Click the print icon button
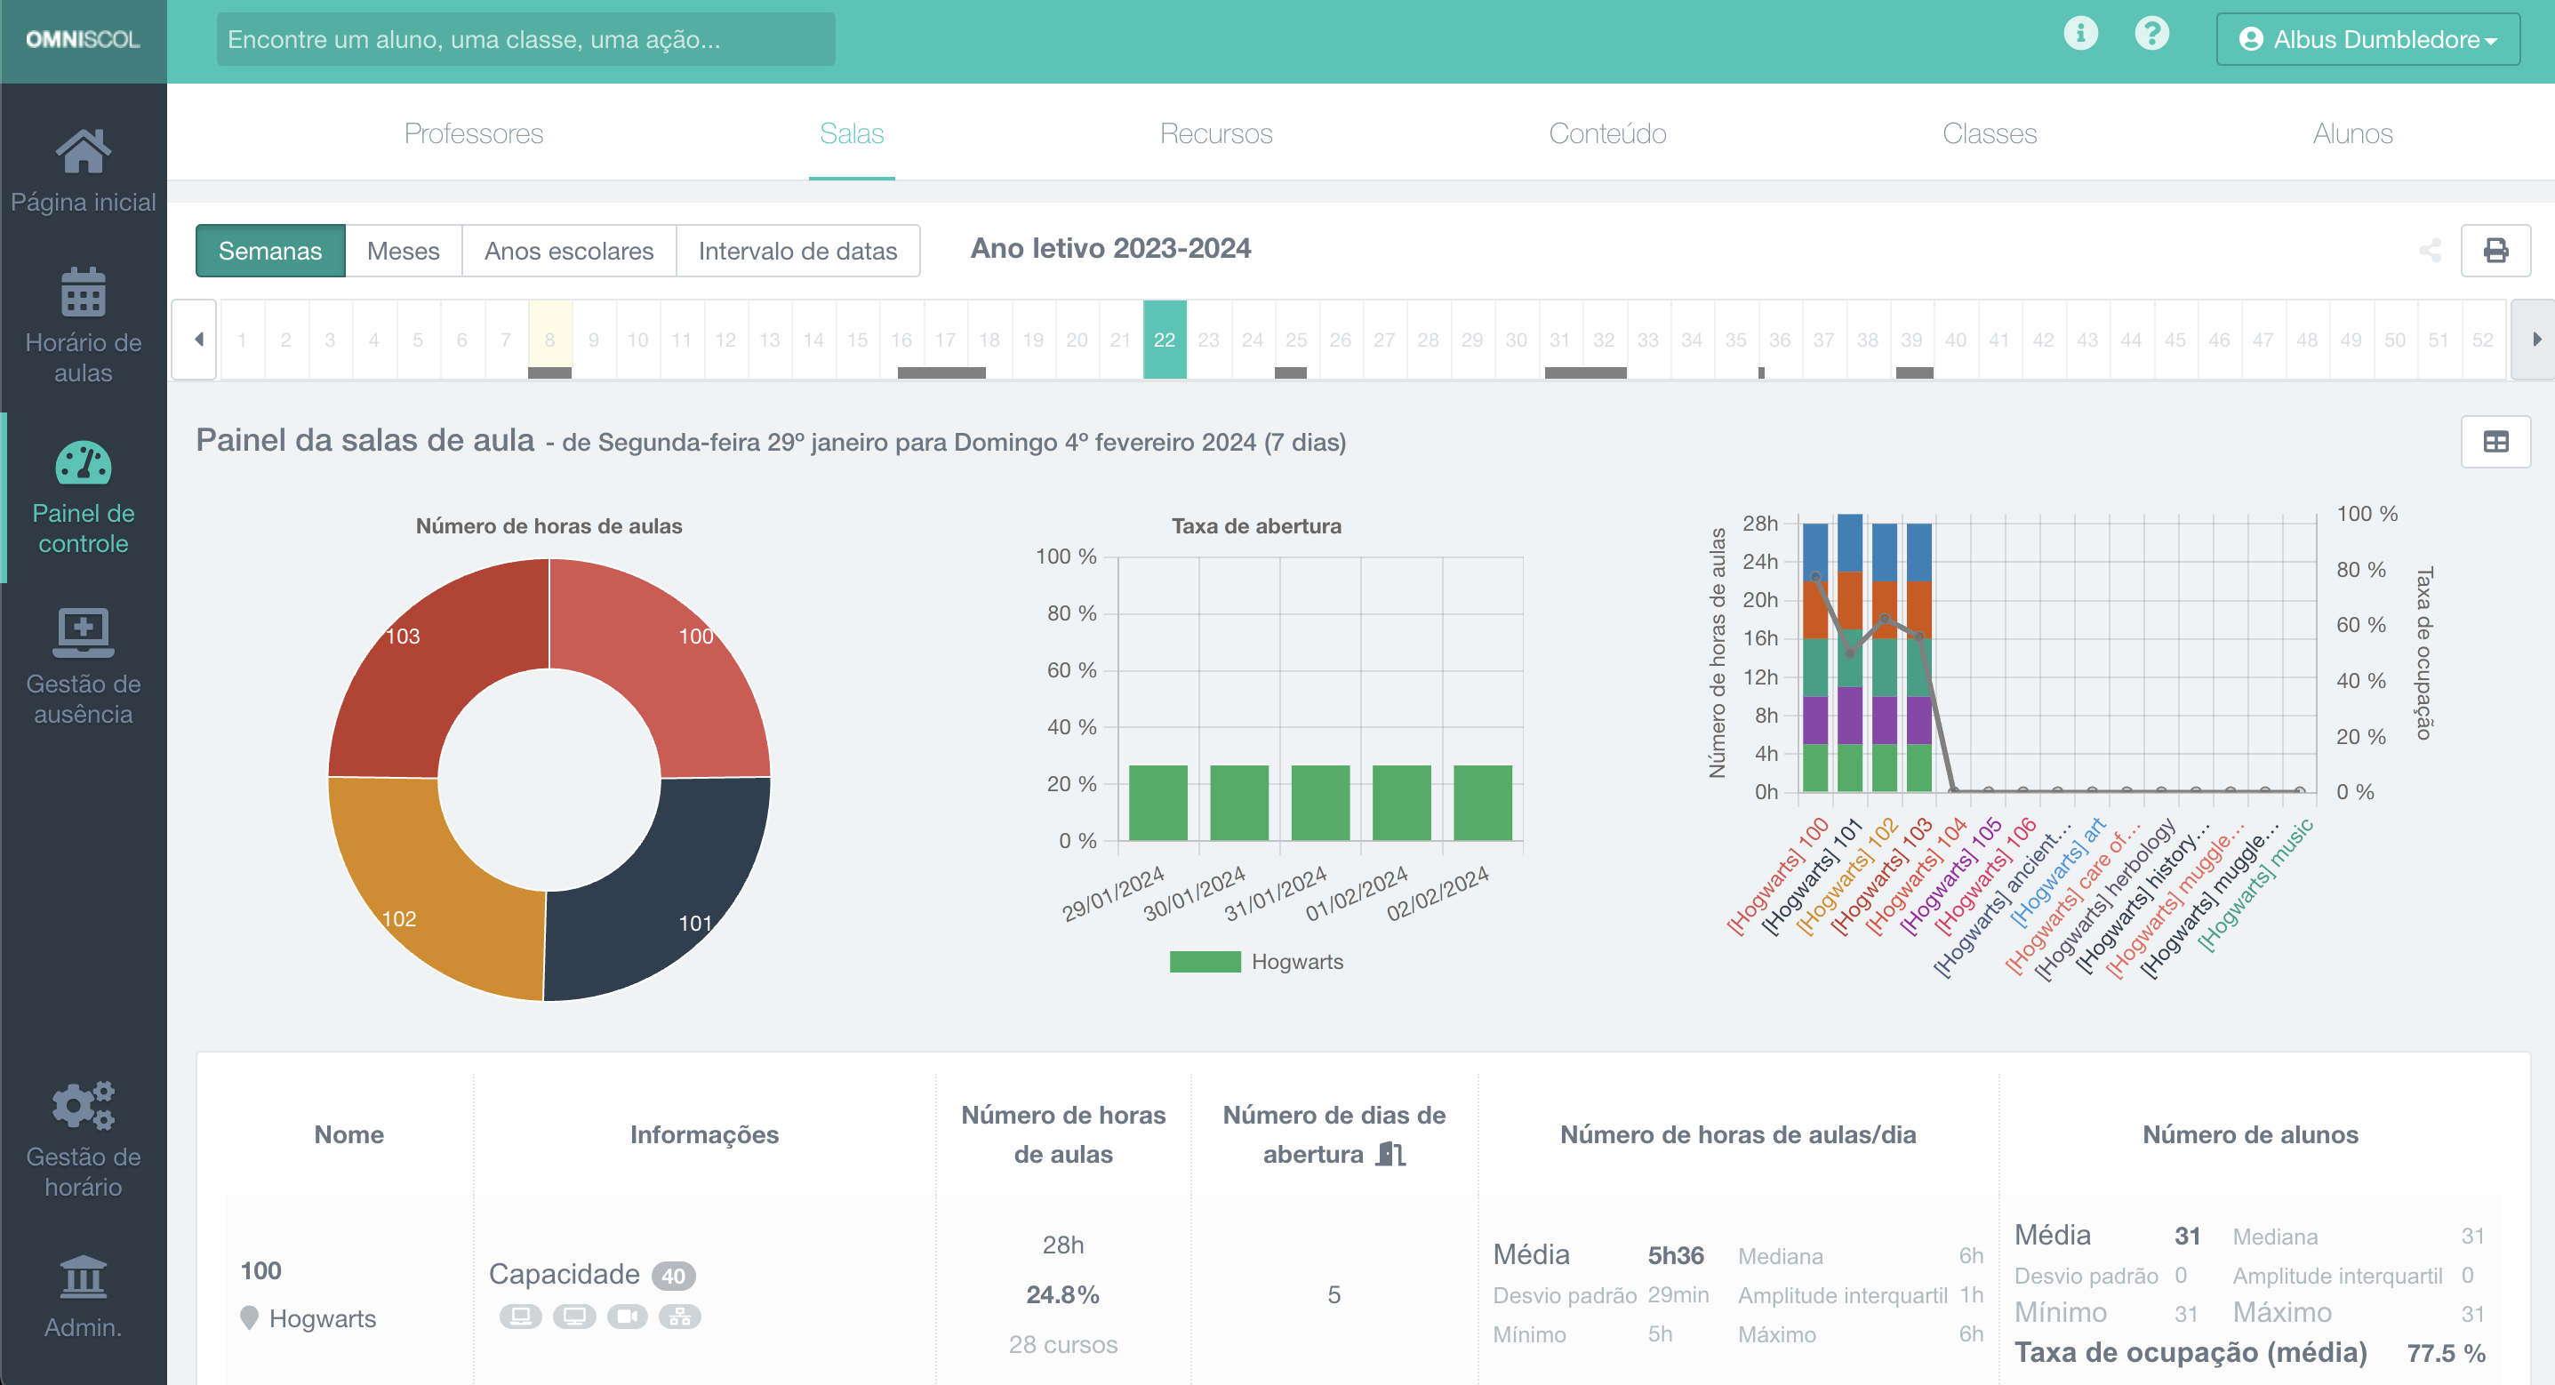 (x=2495, y=250)
